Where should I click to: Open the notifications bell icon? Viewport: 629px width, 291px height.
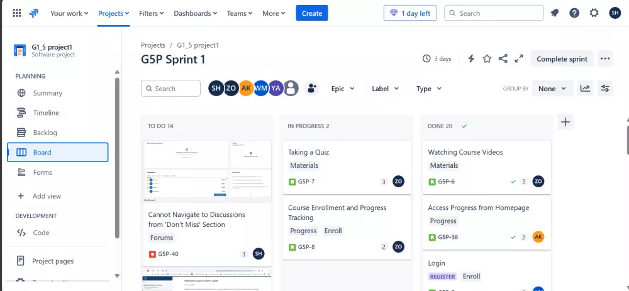click(555, 13)
